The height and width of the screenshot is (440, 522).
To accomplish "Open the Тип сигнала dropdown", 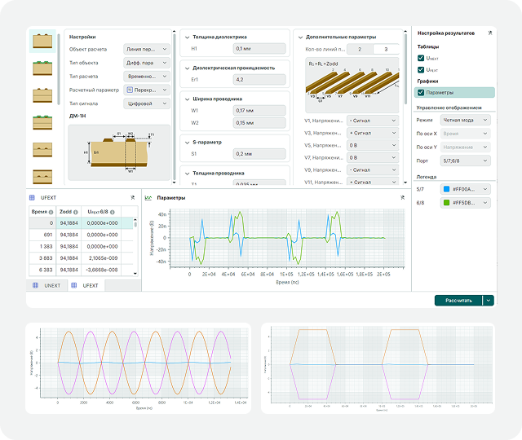I will click(x=147, y=103).
